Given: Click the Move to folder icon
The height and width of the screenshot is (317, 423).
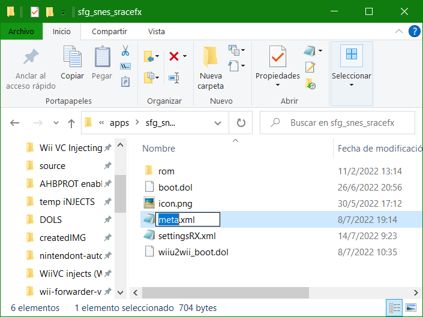Looking at the screenshot, I should [x=149, y=56].
